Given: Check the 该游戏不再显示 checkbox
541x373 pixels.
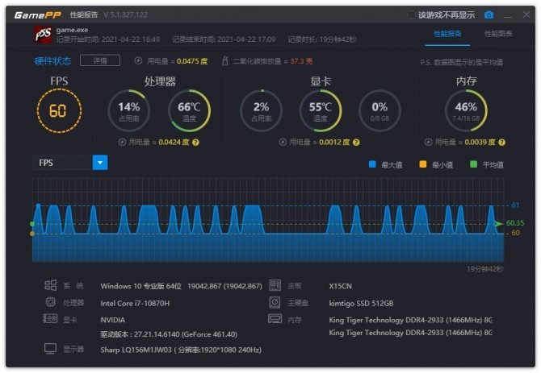Looking at the screenshot, I should (x=411, y=15).
